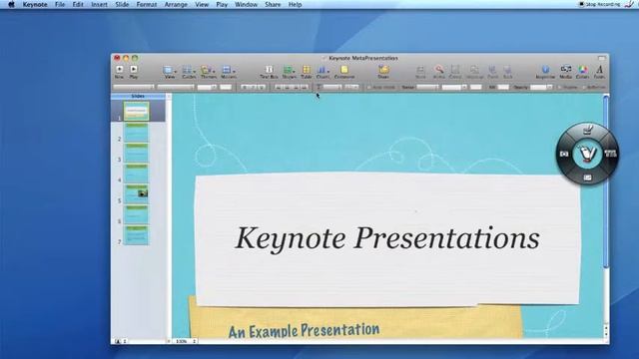The height and width of the screenshot is (359, 639).
Task: Select slide 3 thumbnail in navigator
Action: (136, 153)
